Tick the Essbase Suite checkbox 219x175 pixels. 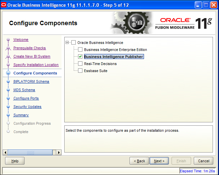[x=80, y=71]
